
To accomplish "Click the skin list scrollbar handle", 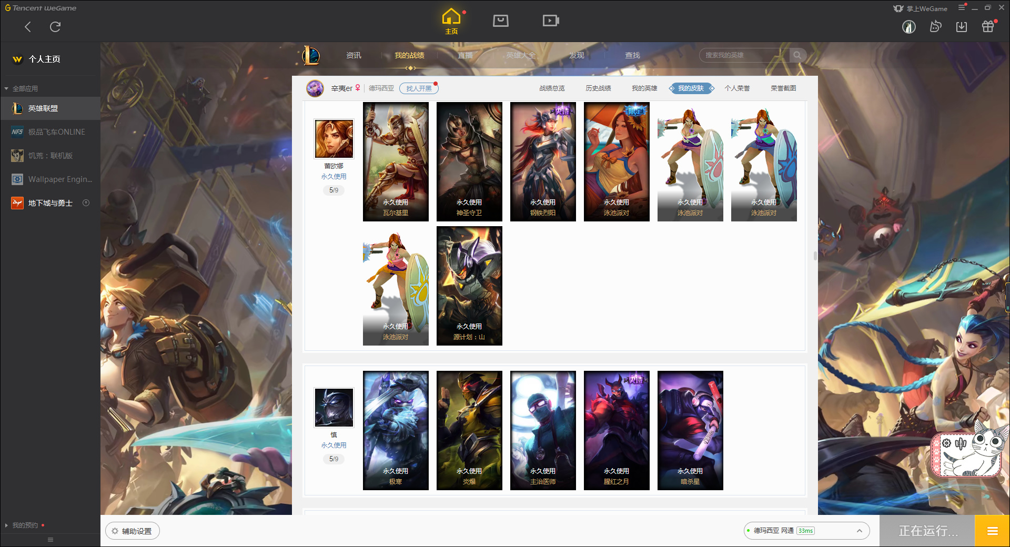I will tap(815, 256).
